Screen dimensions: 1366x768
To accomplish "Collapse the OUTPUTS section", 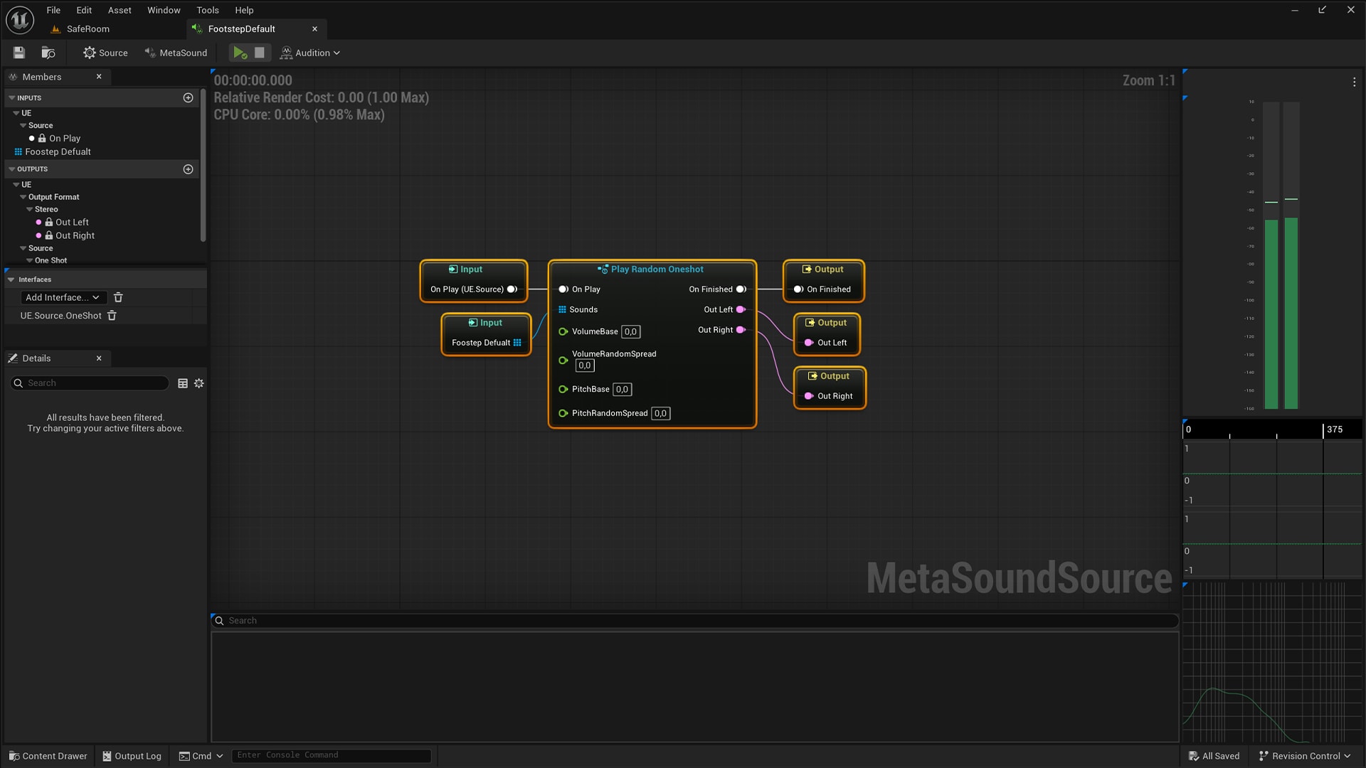I will click(x=11, y=169).
